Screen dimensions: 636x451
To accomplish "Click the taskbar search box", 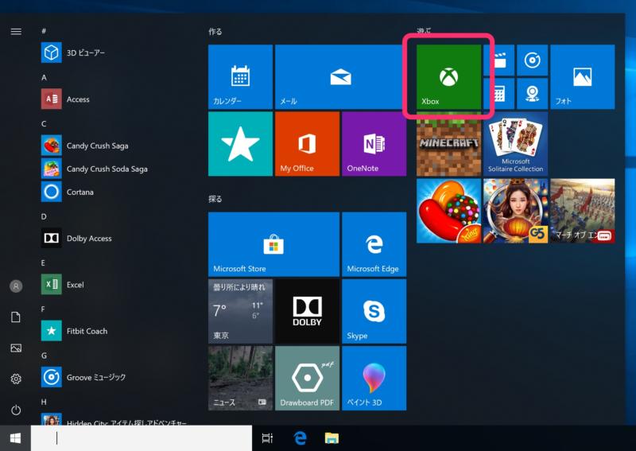I will coord(142,438).
